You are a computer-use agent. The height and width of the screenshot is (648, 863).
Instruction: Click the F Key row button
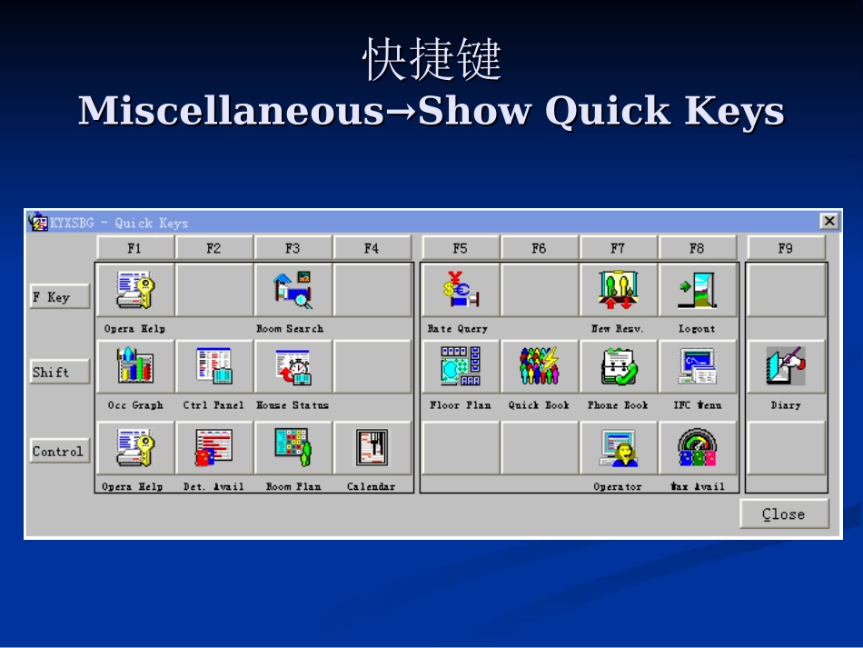[59, 297]
